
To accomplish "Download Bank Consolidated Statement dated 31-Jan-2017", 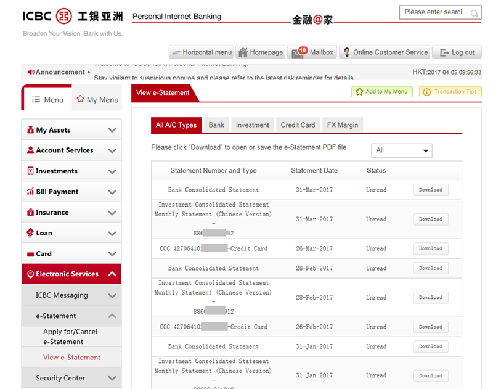I will [430, 346].
